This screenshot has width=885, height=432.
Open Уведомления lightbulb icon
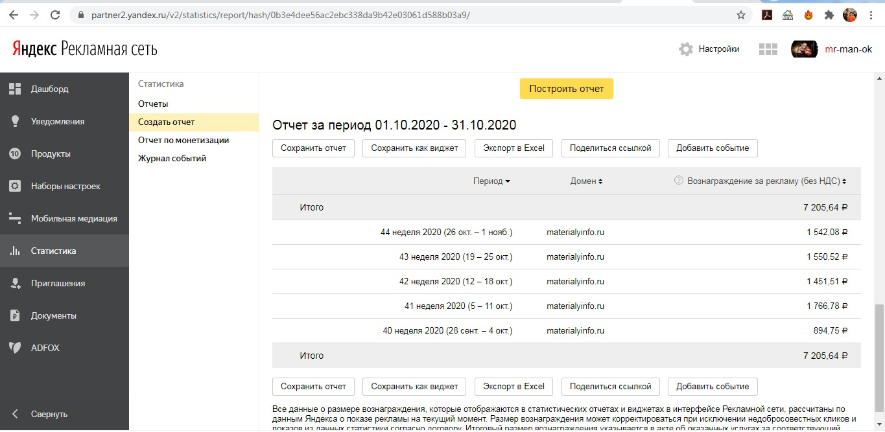15,122
